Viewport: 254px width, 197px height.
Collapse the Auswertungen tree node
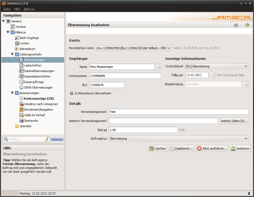12,93
